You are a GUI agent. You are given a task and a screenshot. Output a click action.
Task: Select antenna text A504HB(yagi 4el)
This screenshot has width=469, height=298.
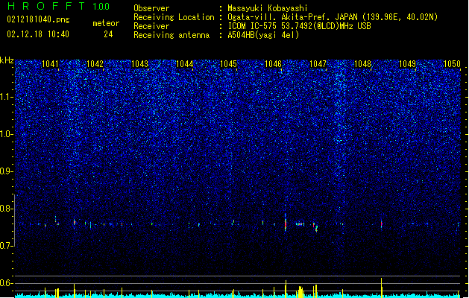263,35
